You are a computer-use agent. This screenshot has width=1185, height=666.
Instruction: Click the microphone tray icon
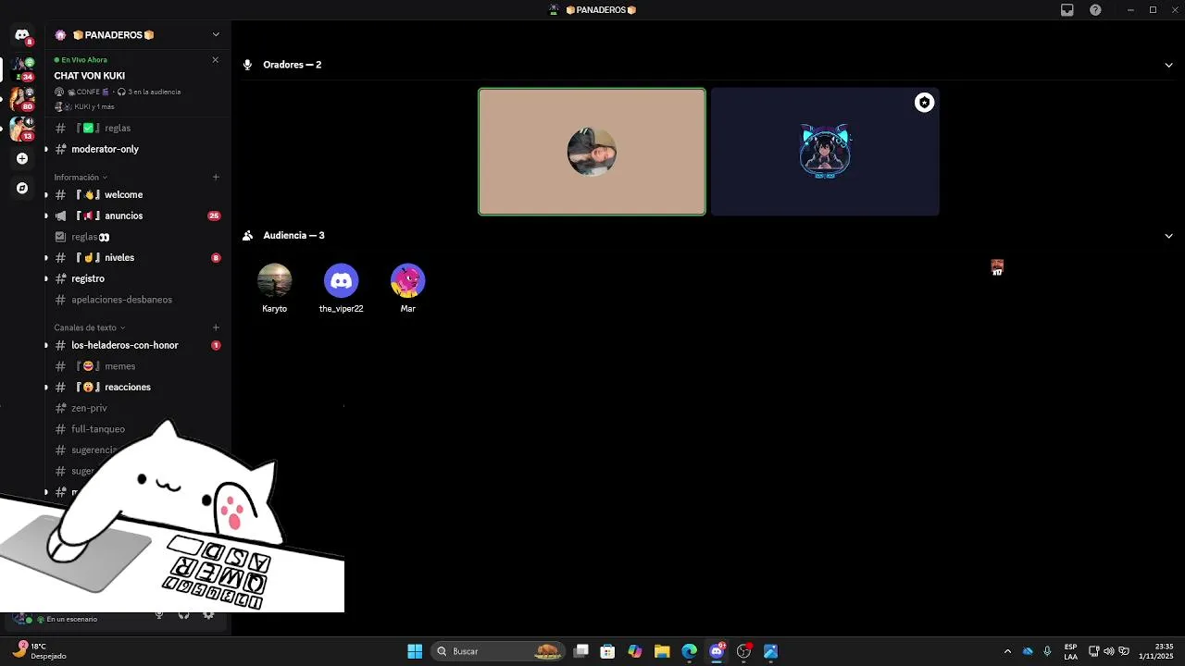click(x=1047, y=651)
